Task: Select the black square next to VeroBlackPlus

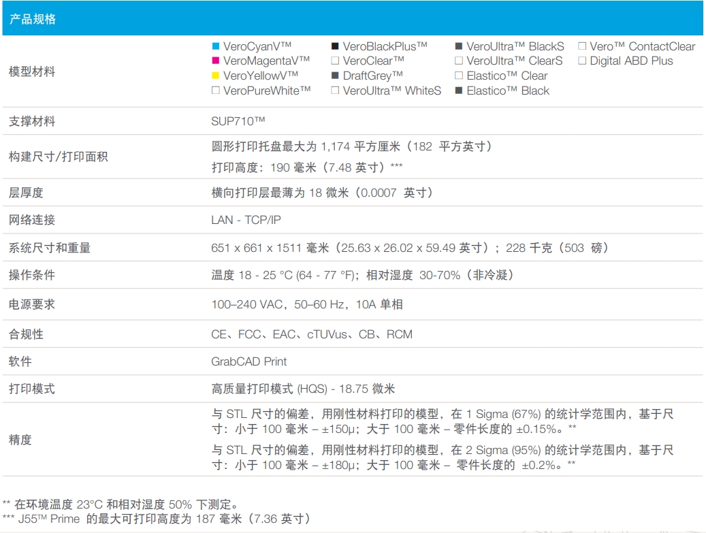Action: 334,46
